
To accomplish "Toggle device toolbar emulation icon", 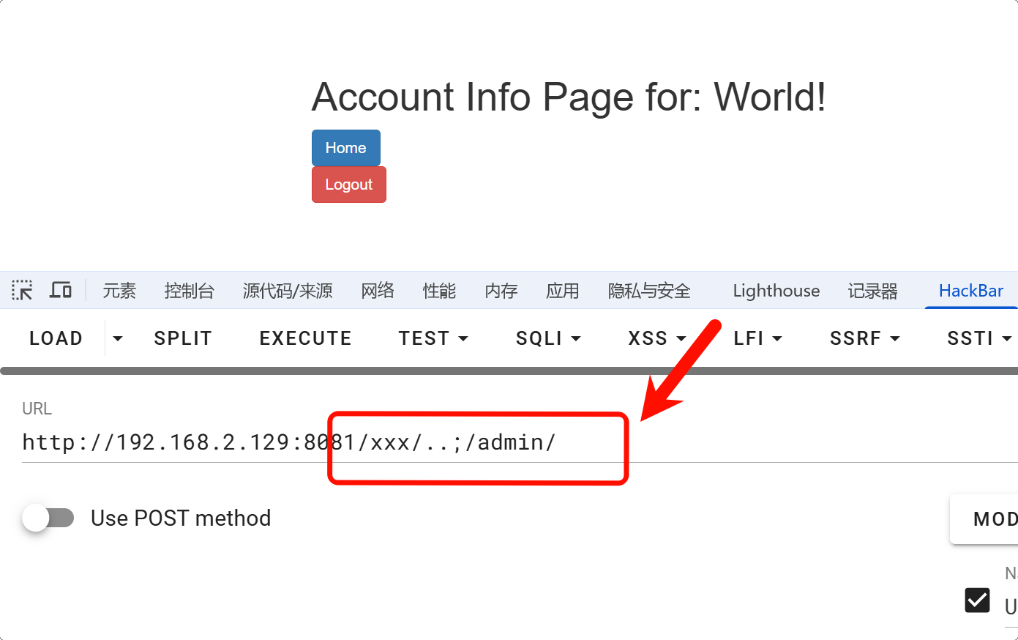I will point(61,291).
